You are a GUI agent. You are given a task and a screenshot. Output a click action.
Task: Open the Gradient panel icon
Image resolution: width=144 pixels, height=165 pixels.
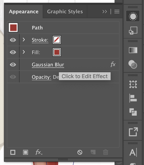[133, 50]
